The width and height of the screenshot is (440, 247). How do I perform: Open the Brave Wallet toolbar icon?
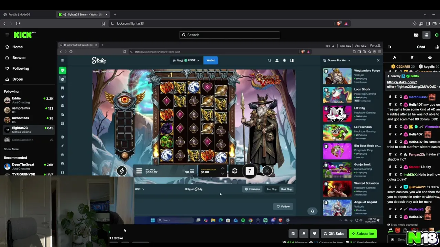[x=434, y=23]
